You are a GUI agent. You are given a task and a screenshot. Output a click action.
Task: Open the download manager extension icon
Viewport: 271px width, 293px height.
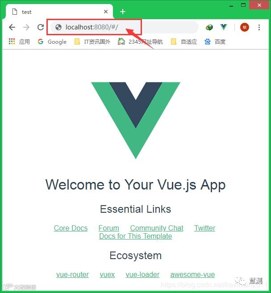pyautogui.click(x=209, y=27)
